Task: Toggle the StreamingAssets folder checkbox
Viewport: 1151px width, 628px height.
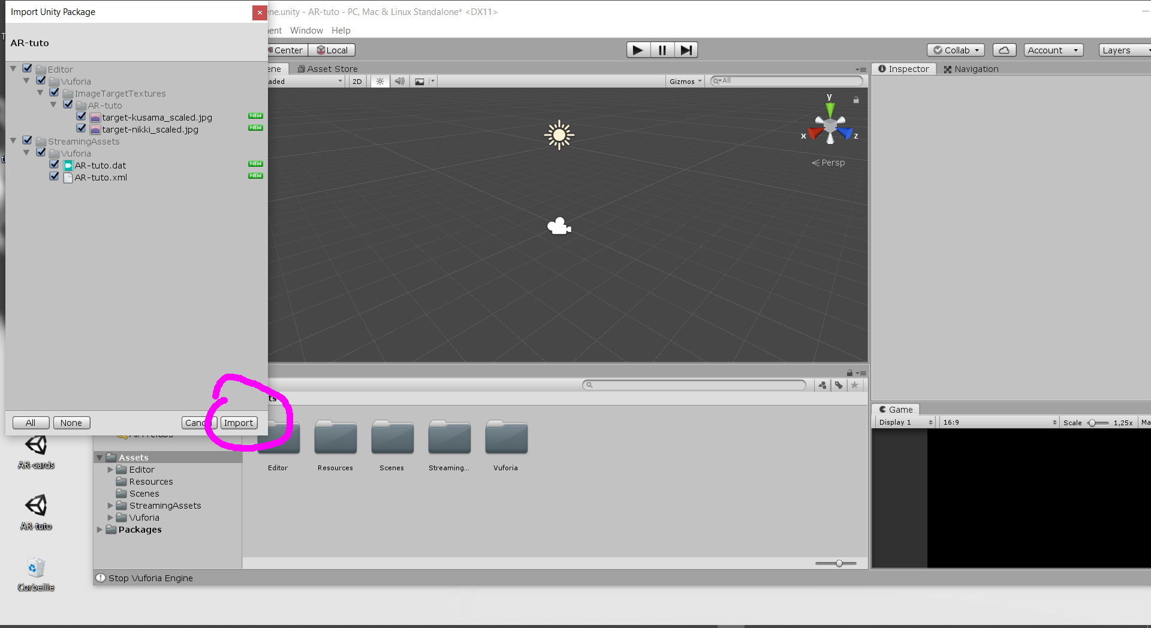Action: (x=28, y=140)
